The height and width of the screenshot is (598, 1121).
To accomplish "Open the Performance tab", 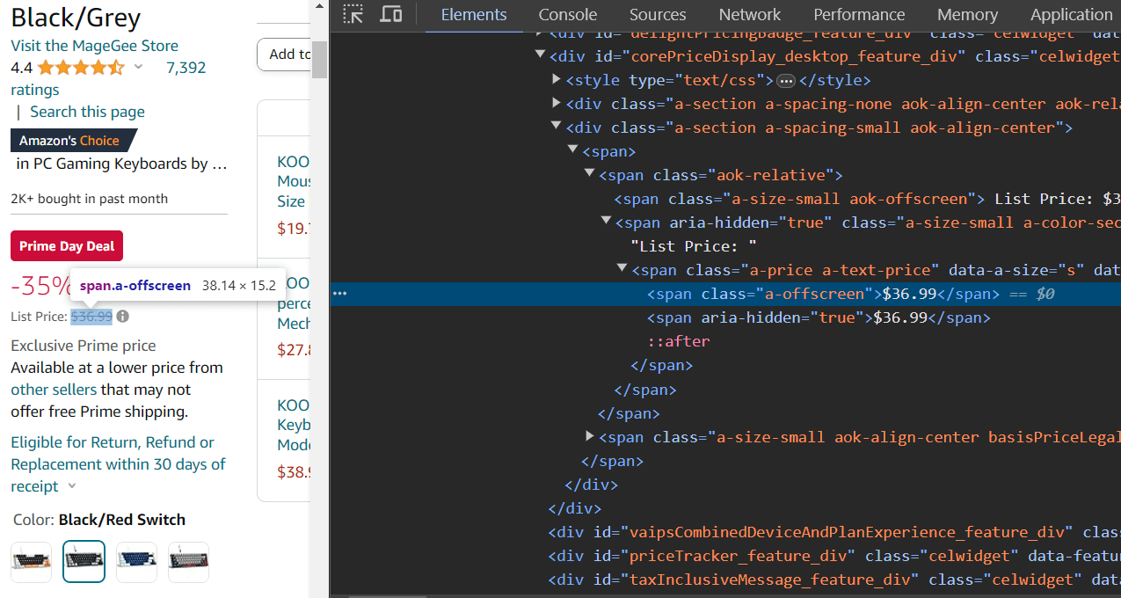I will (859, 15).
